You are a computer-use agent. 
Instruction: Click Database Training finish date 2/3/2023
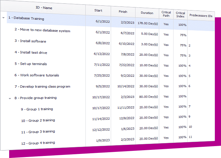tap(127, 22)
